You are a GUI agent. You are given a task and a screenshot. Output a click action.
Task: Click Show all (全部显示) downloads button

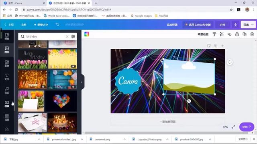pyautogui.click(x=243, y=139)
